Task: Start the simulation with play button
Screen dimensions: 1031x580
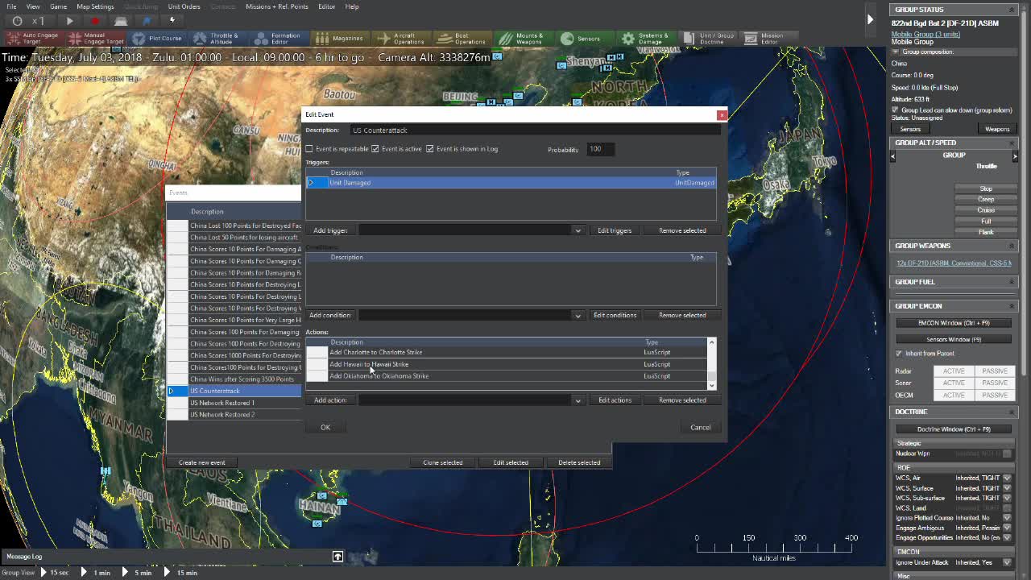Action: pos(69,20)
